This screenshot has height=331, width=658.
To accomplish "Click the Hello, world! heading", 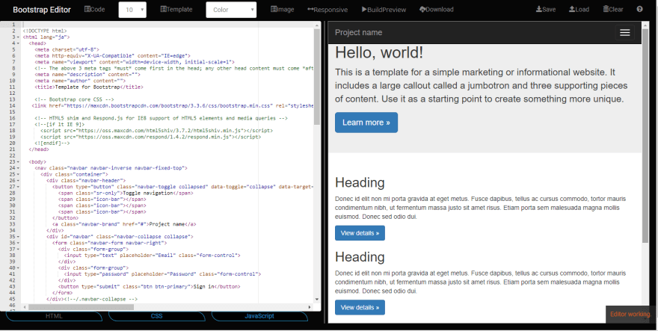I will coord(379,53).
